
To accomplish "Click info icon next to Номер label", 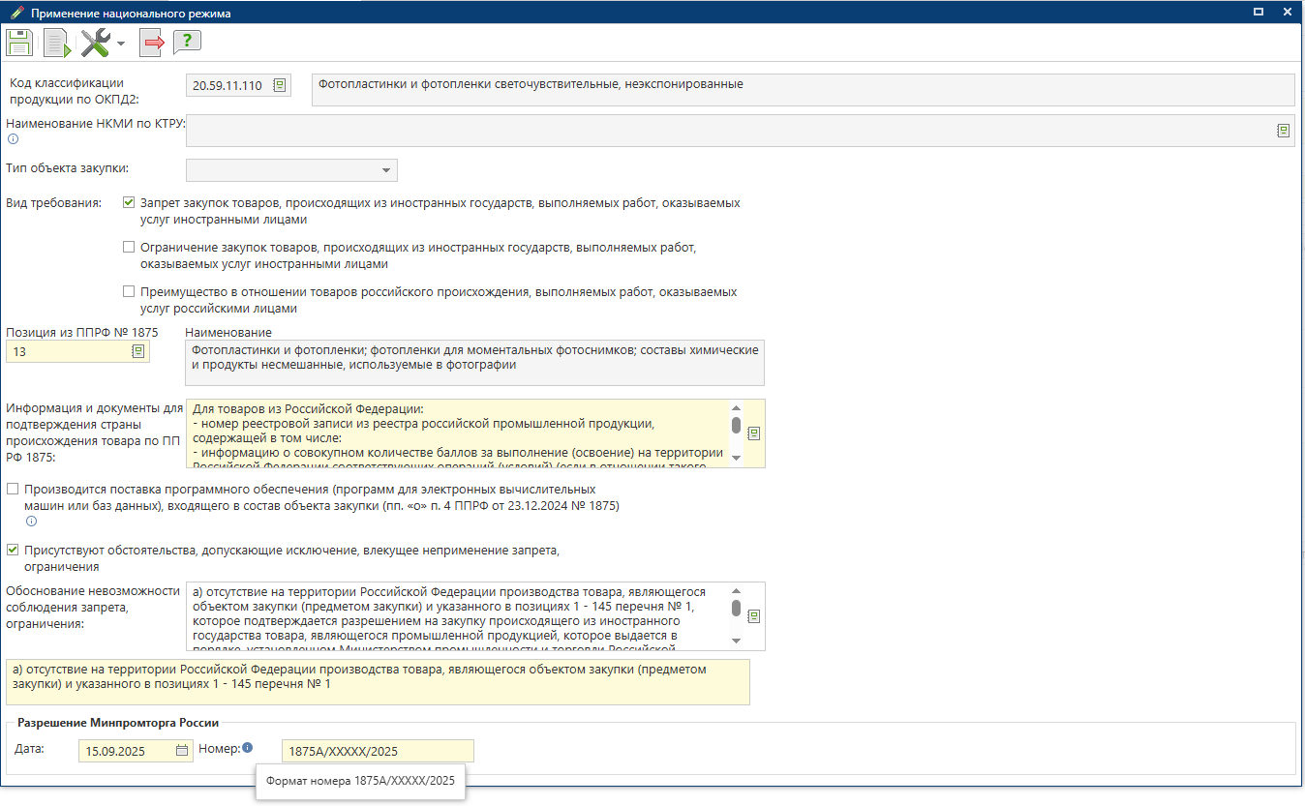I will (248, 748).
